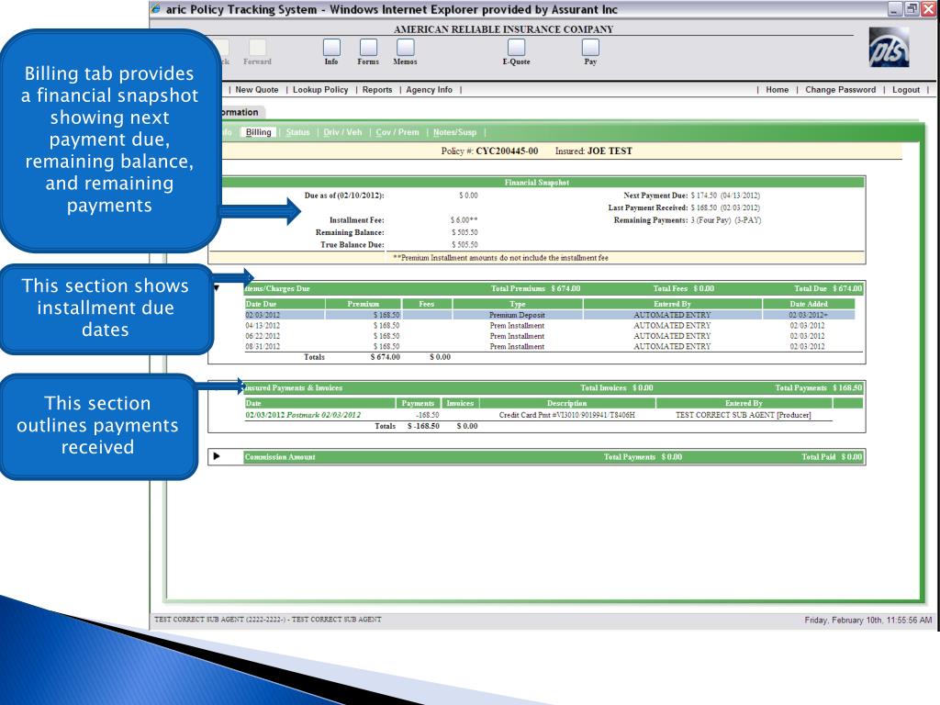Click the Financial Snapshot header bar
This screenshot has height=705, width=940.
(x=536, y=183)
